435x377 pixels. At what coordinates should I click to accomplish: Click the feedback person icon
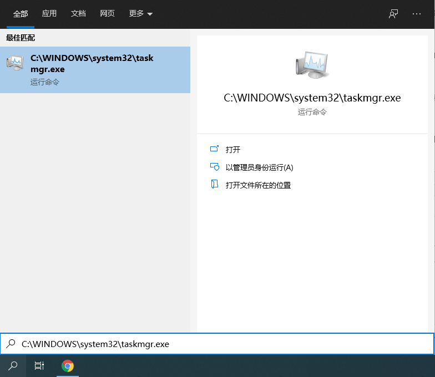point(393,14)
